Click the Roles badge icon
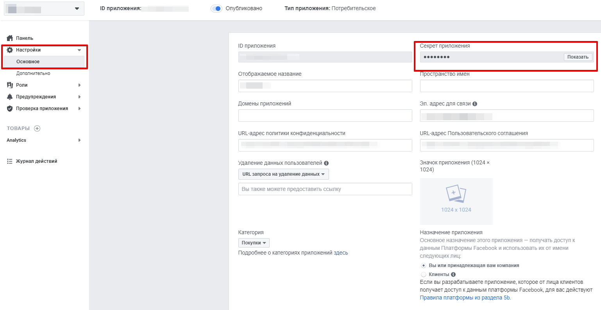 point(10,85)
